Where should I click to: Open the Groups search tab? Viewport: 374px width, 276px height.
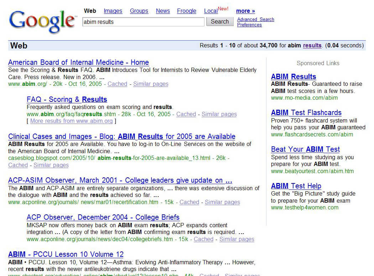pyautogui.click(x=139, y=11)
